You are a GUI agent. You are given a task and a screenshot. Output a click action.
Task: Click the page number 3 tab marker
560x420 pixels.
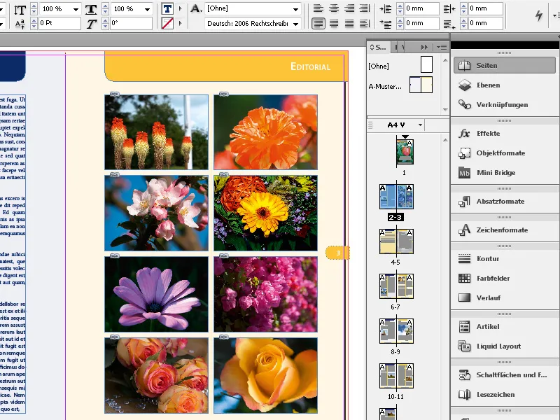[x=337, y=253]
